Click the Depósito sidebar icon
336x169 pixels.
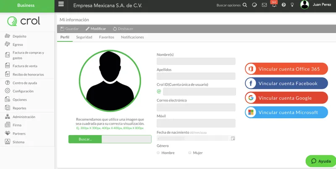coord(8,36)
